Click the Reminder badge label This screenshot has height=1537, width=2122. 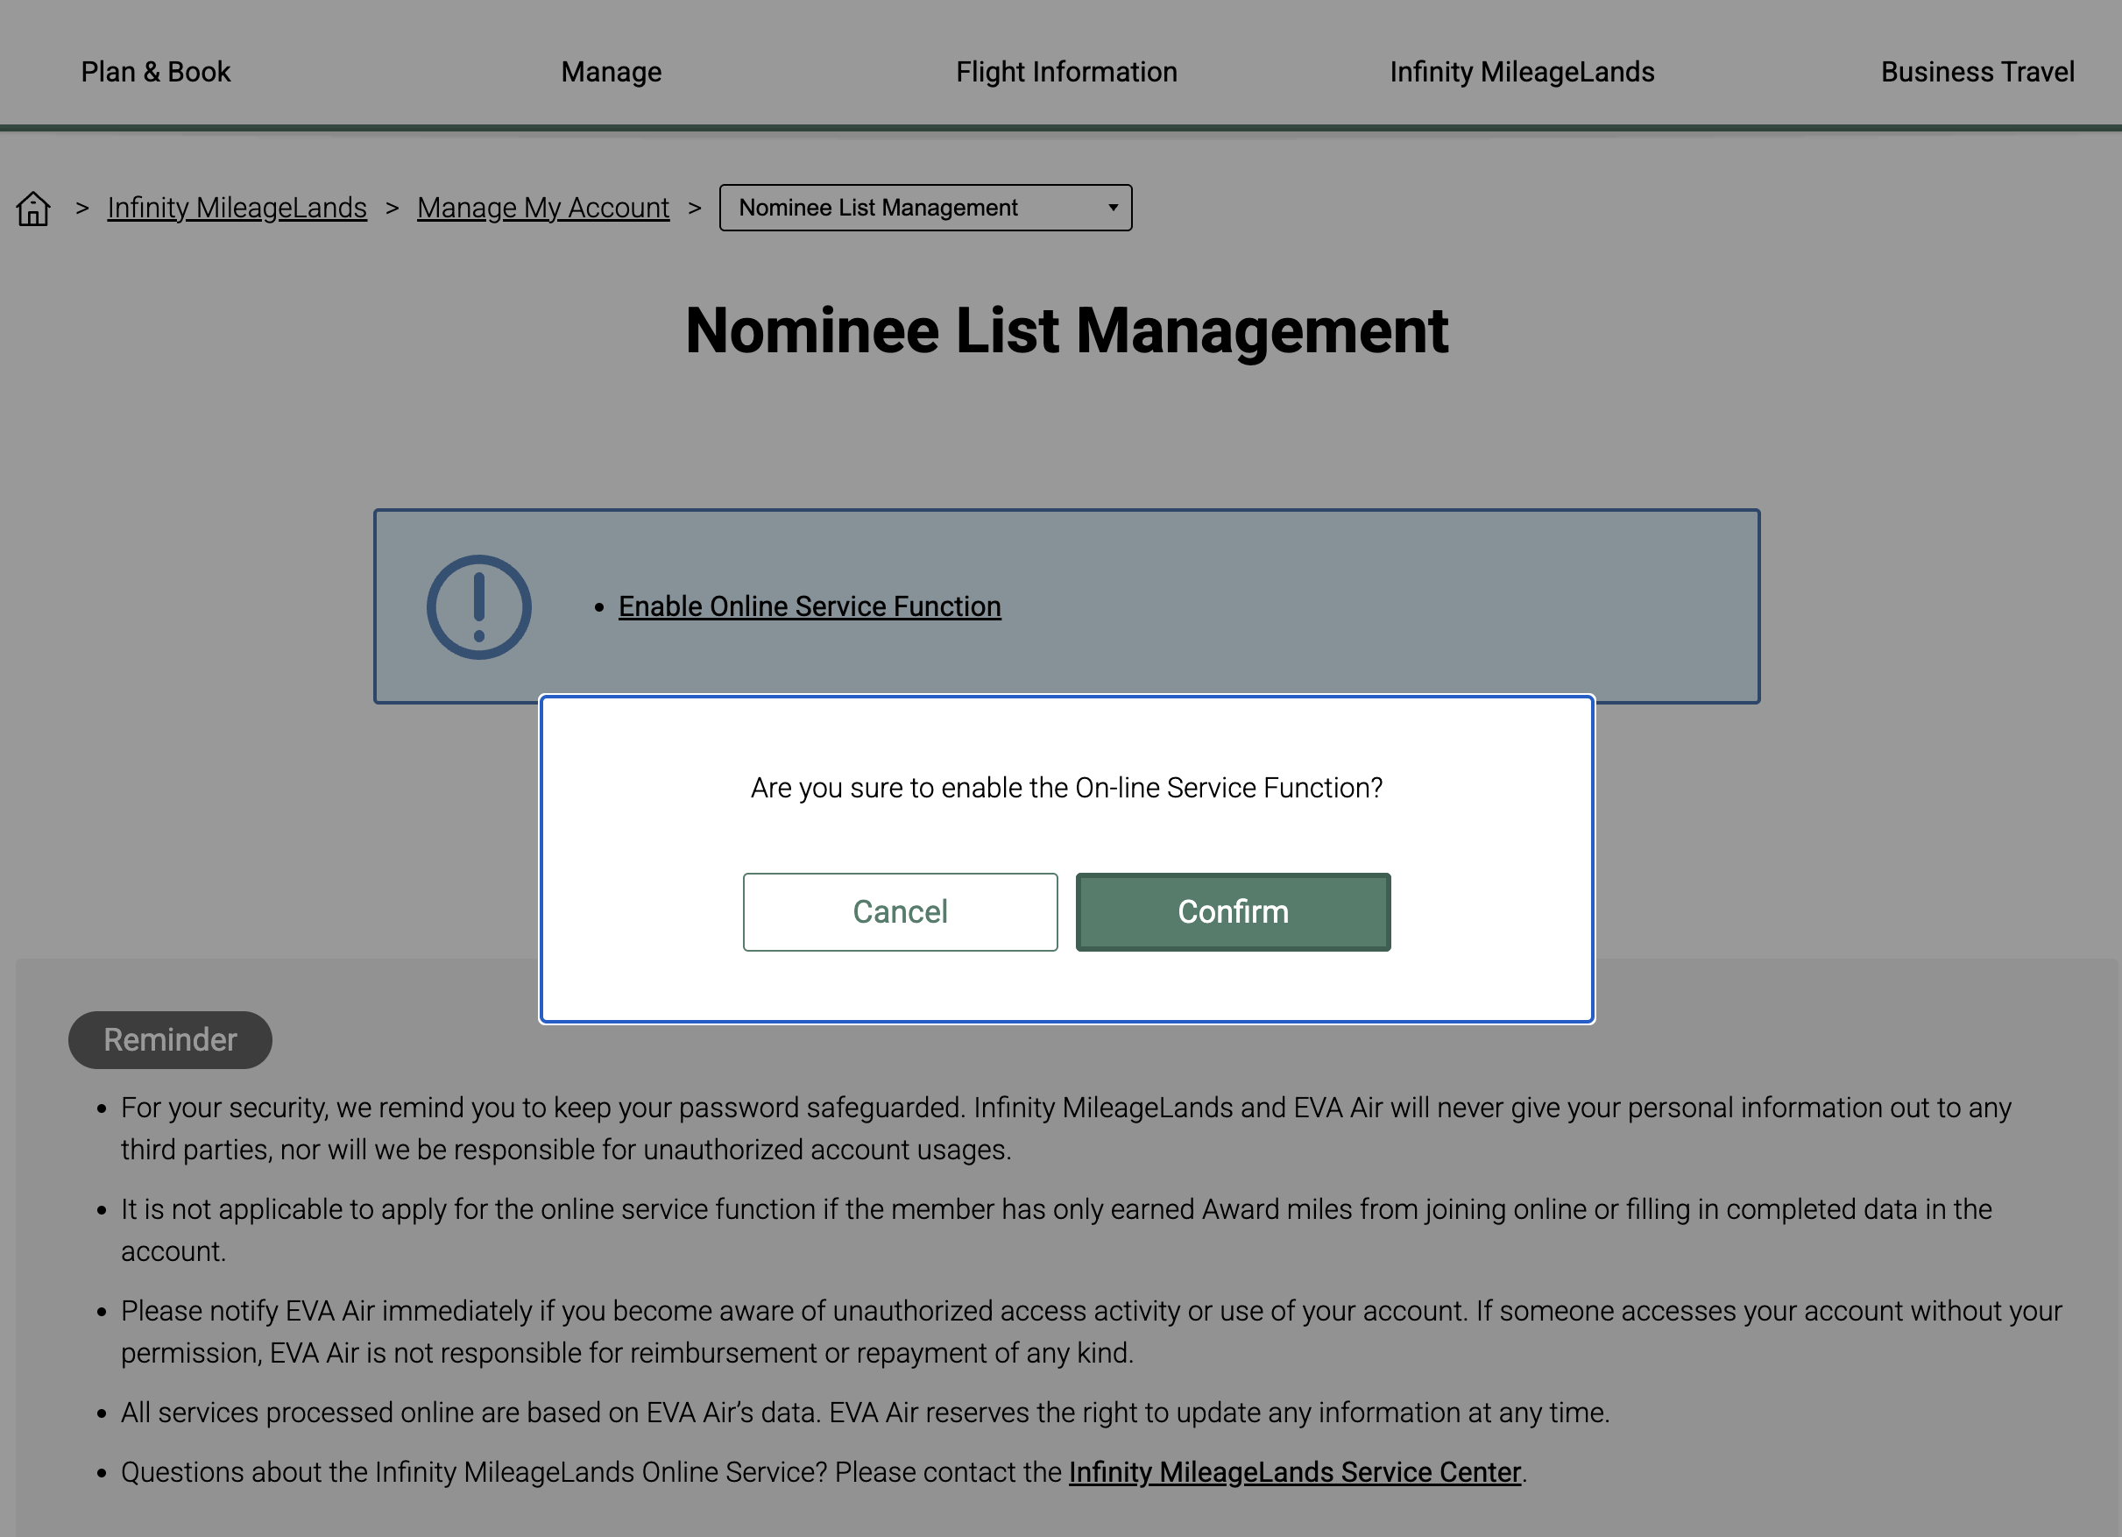click(x=170, y=1039)
